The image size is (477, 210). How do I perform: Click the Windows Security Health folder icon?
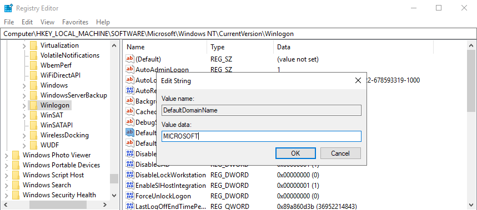click(x=16, y=195)
